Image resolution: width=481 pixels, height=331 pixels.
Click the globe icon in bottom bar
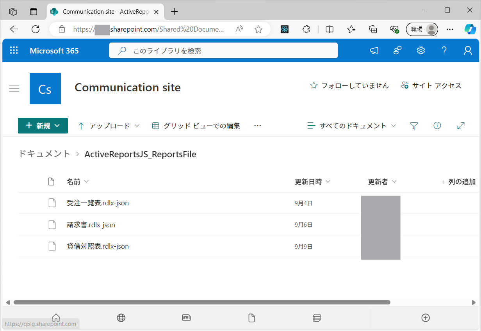click(x=121, y=318)
